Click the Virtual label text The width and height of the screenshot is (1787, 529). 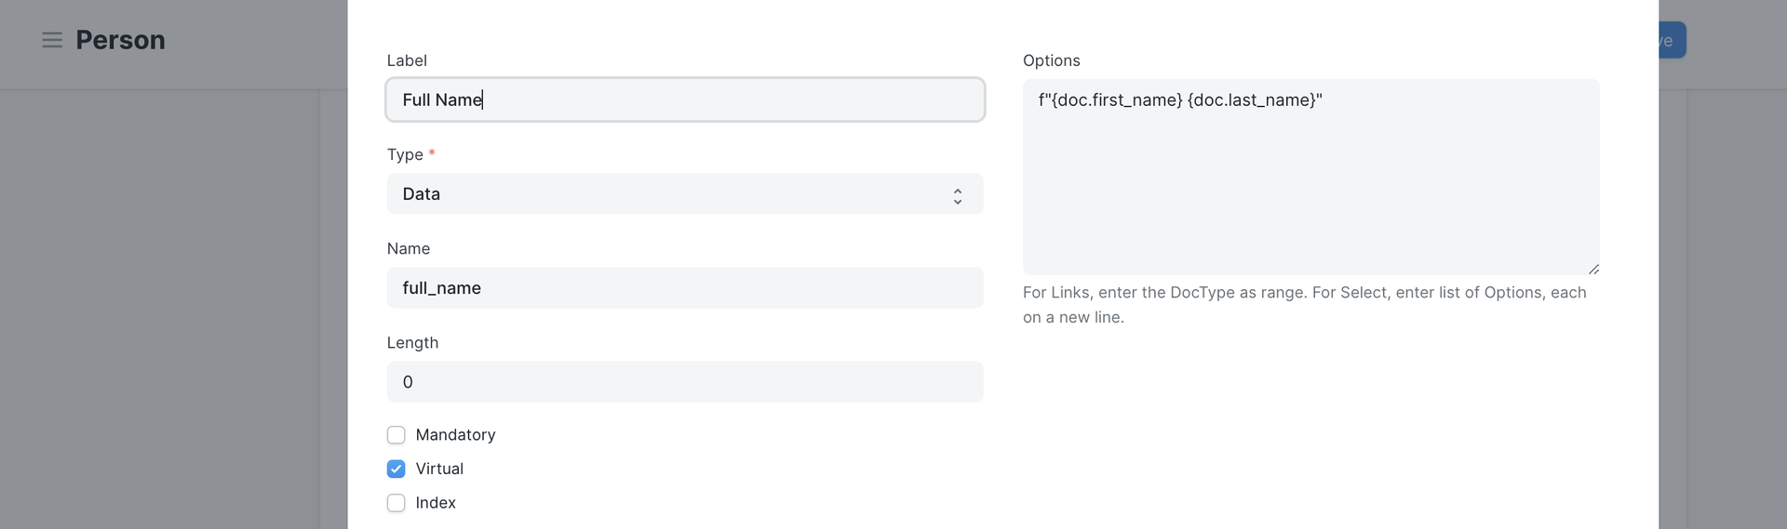coord(439,469)
